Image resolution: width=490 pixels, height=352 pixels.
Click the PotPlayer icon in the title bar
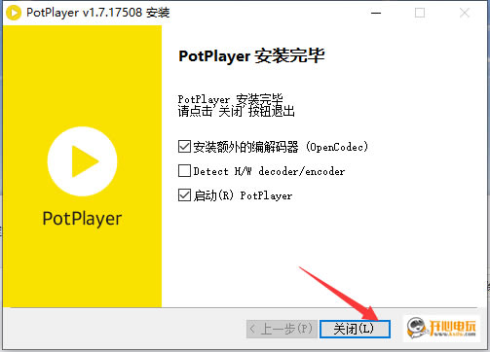point(14,13)
